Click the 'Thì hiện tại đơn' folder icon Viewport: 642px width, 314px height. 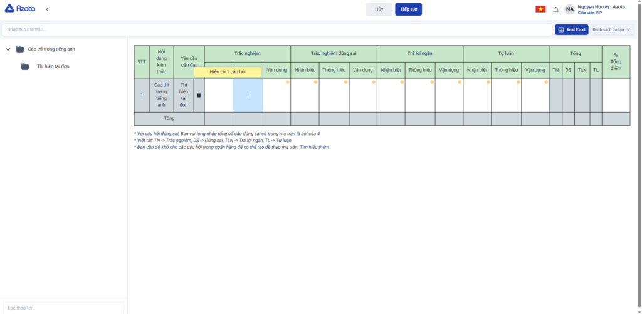point(25,66)
